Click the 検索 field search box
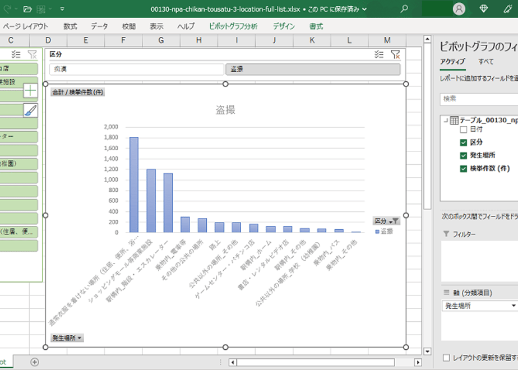 pyautogui.click(x=479, y=99)
